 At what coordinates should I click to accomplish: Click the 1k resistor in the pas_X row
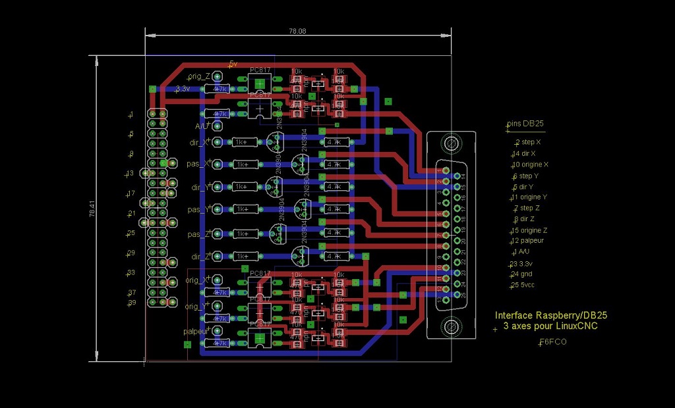coord(246,165)
